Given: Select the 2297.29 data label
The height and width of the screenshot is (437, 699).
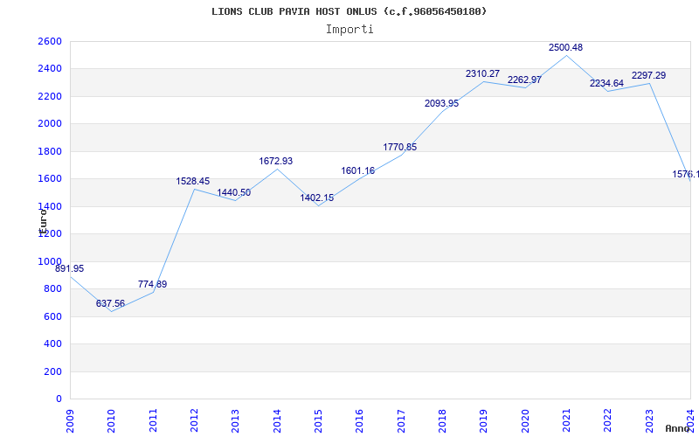Looking at the screenshot, I should pyautogui.click(x=648, y=76).
